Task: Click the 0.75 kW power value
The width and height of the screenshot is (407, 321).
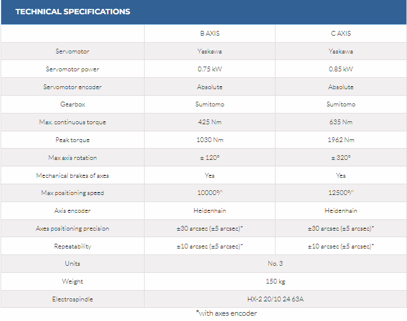Action: (209, 69)
